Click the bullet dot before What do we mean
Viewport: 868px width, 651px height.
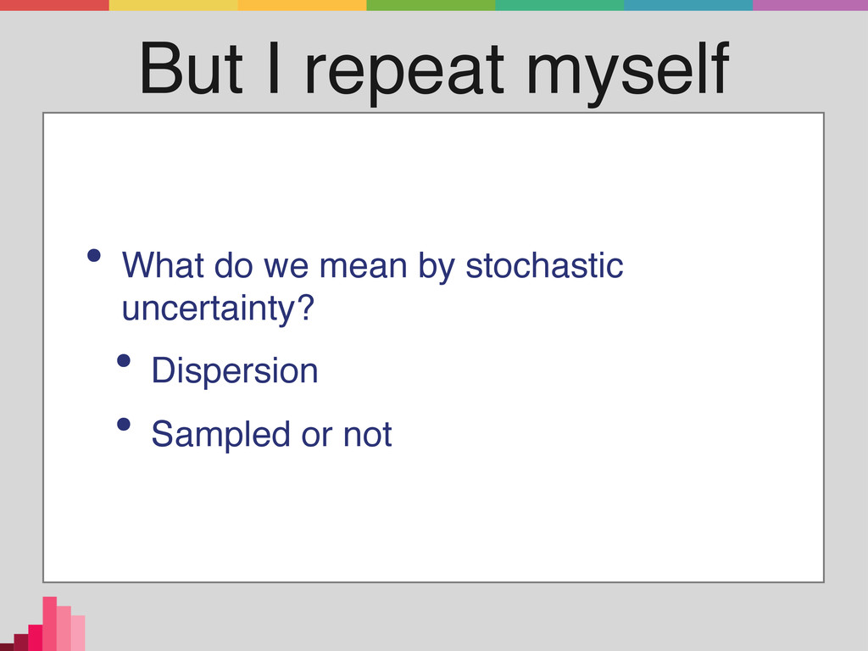[x=94, y=255]
